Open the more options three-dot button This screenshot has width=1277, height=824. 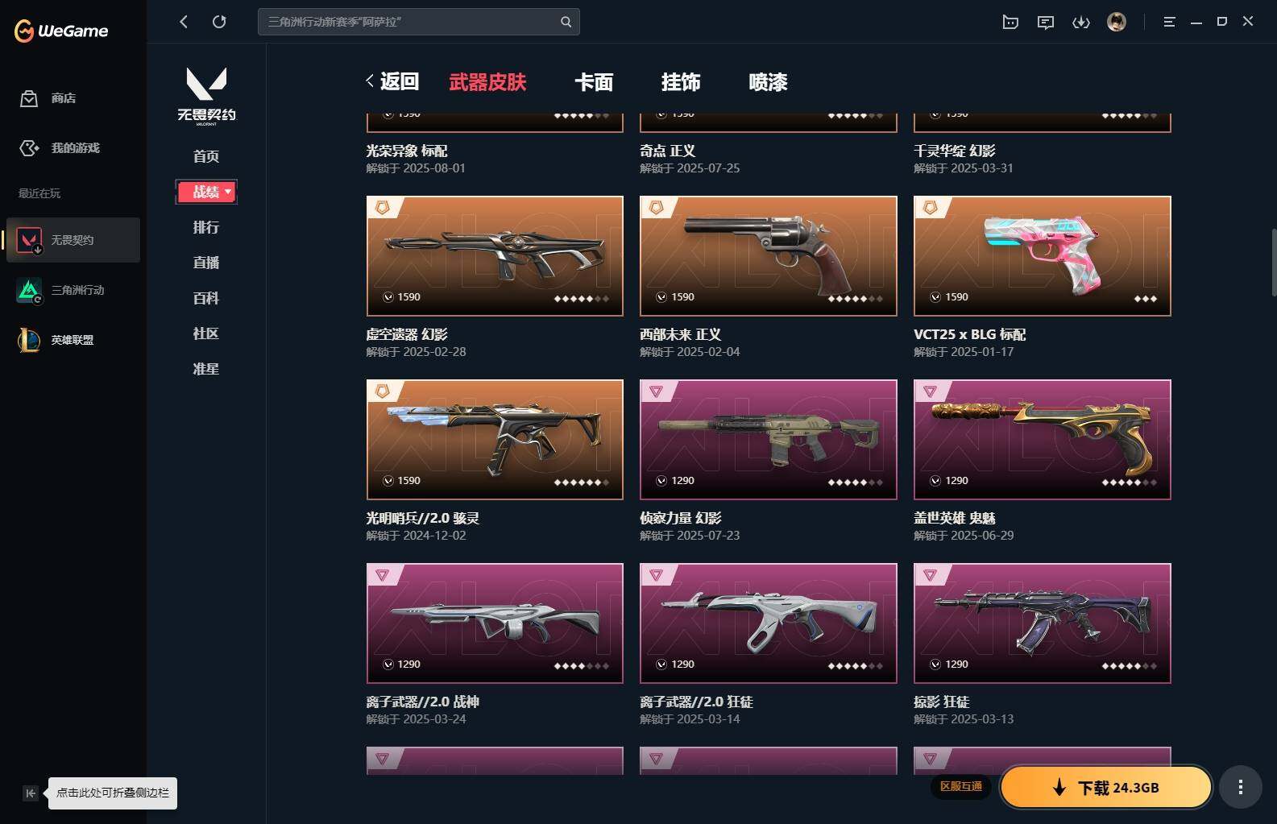point(1241,787)
